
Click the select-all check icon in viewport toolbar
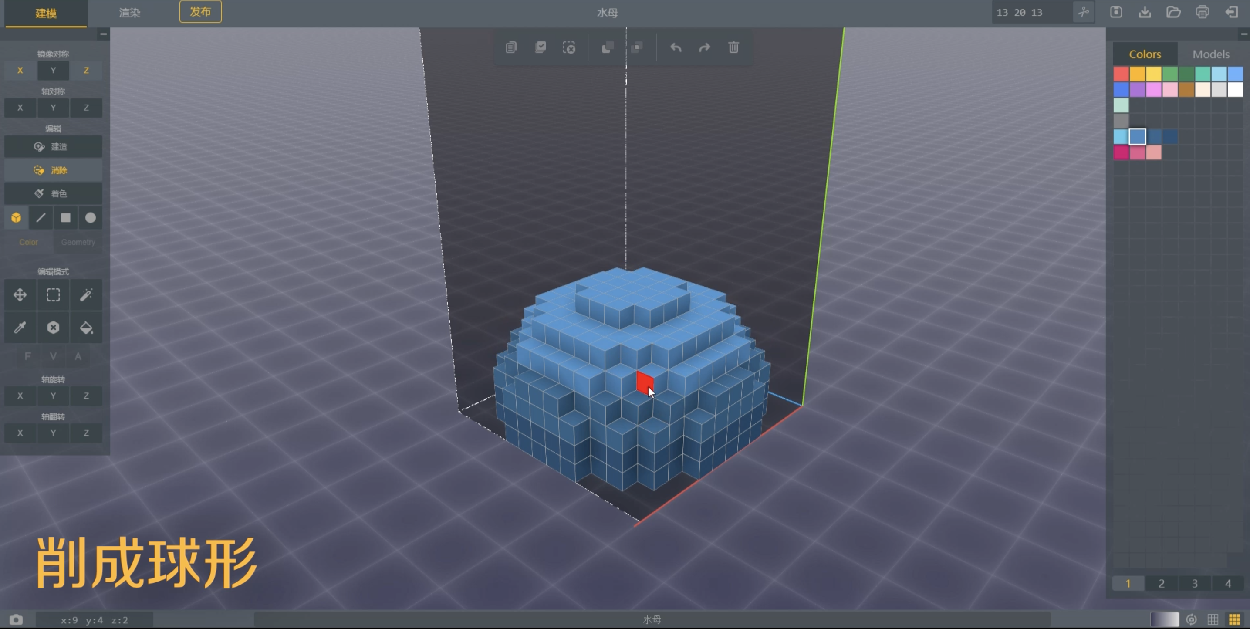pos(540,47)
